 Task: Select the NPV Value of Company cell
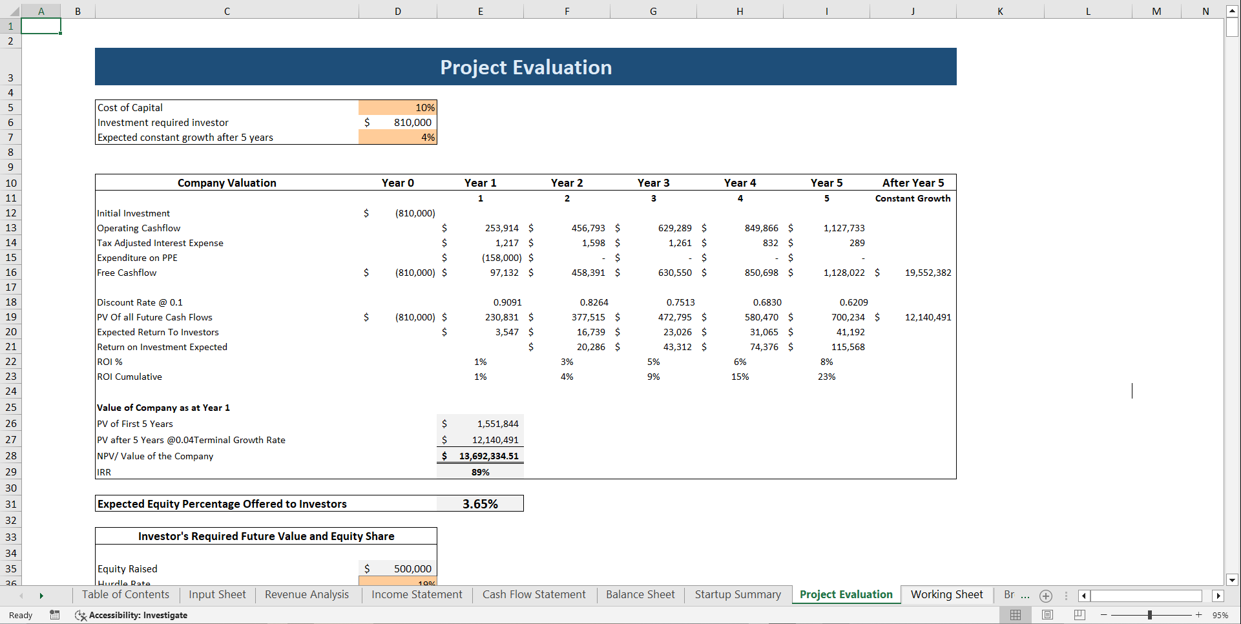[481, 455]
